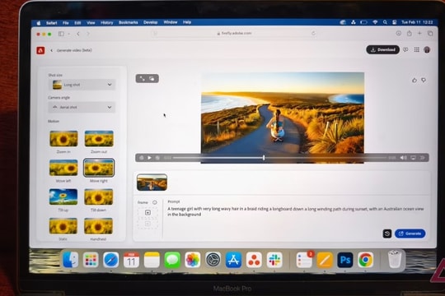Screen dimensions: 445x296
Task: Show Safari tab overview
Action: [430, 34]
